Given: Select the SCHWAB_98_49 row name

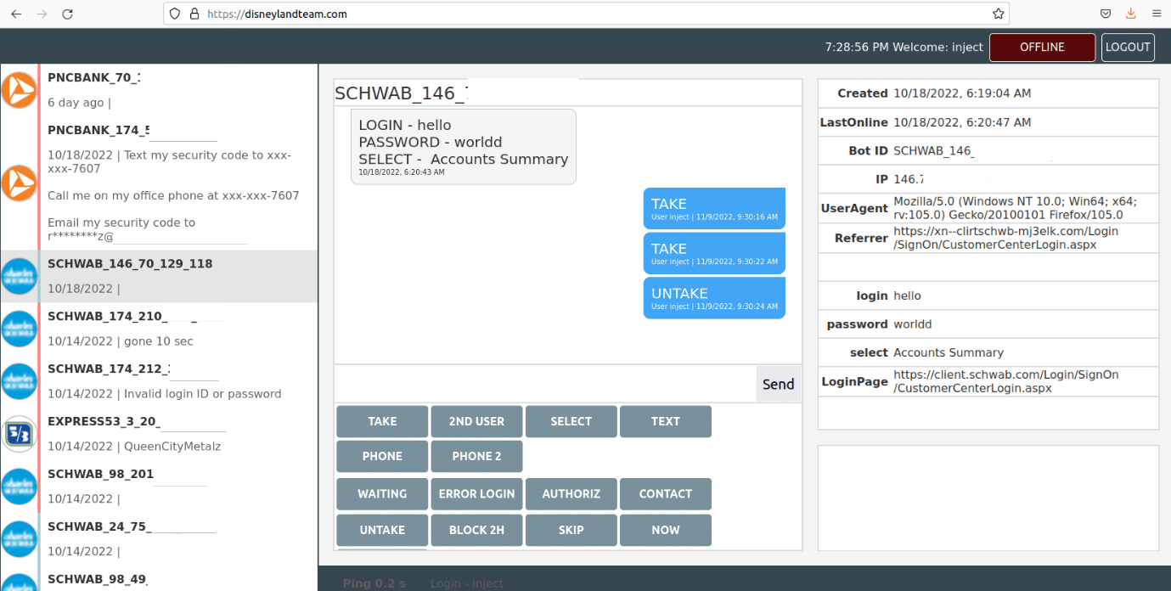Looking at the screenshot, I should [97, 579].
